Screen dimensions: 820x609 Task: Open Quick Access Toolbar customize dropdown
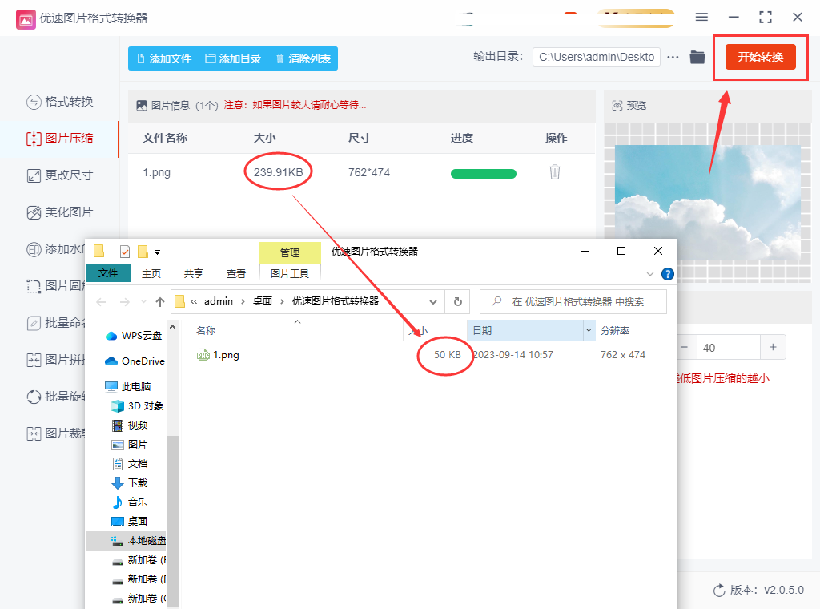click(x=158, y=252)
